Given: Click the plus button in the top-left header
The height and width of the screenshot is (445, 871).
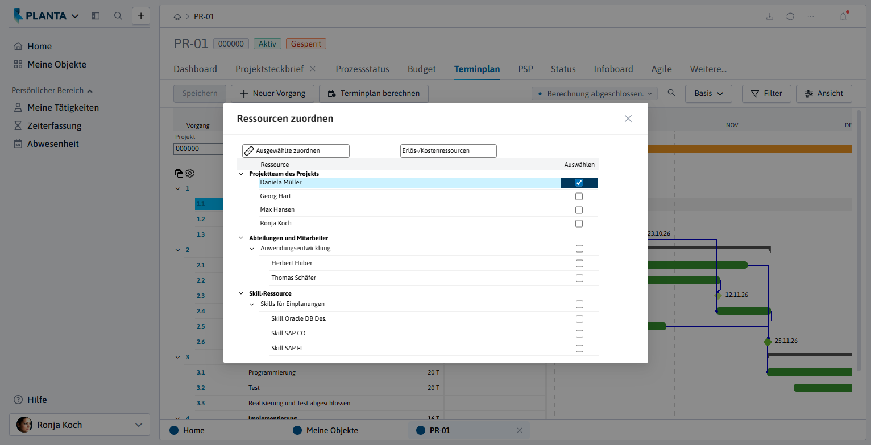Looking at the screenshot, I should pos(141,16).
